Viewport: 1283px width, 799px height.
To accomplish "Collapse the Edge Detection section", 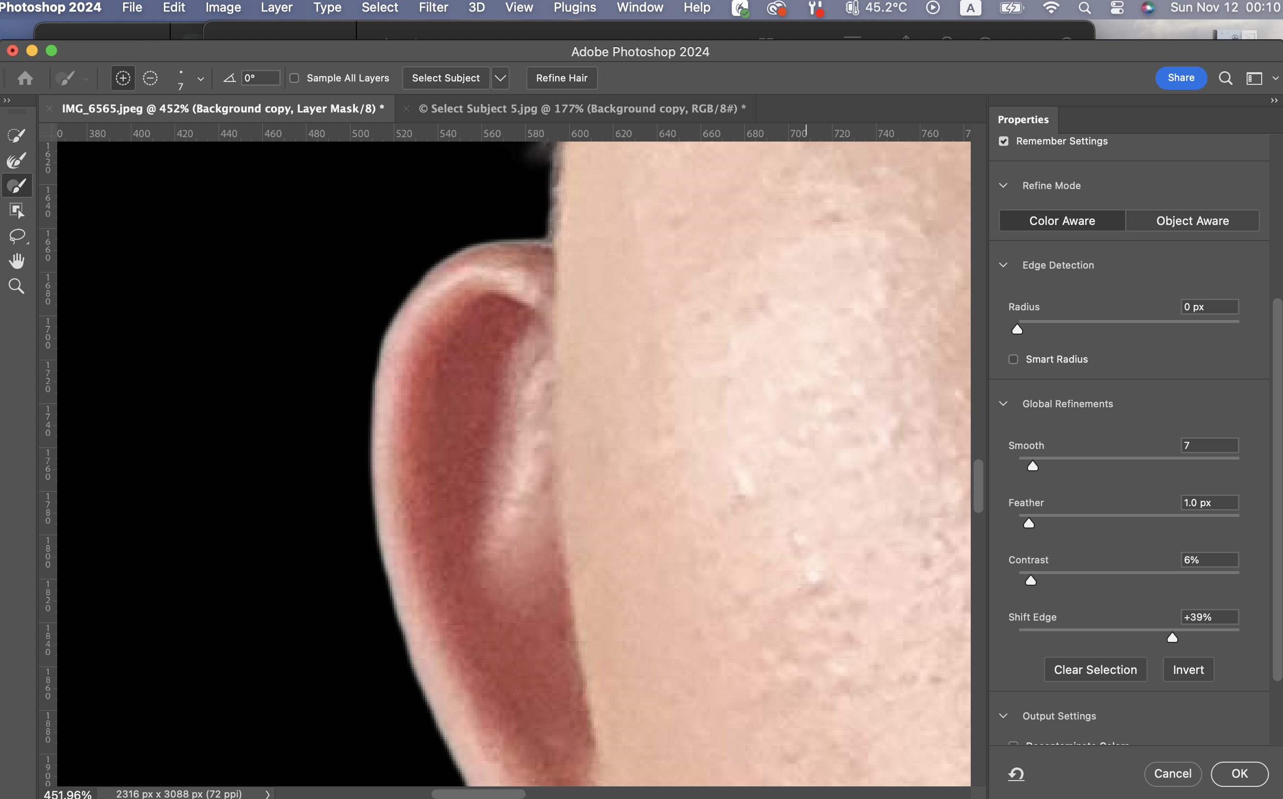I will pos(1003,265).
